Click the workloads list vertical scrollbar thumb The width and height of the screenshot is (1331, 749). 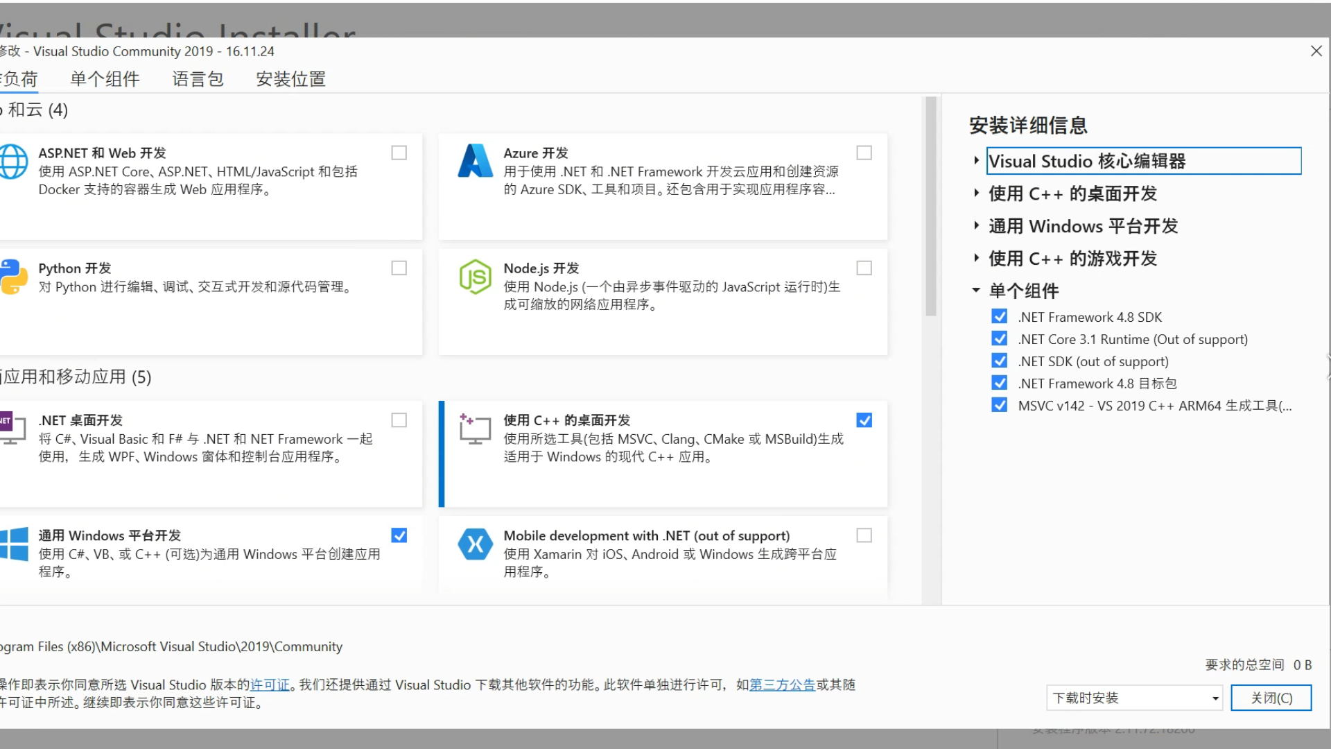(x=931, y=207)
